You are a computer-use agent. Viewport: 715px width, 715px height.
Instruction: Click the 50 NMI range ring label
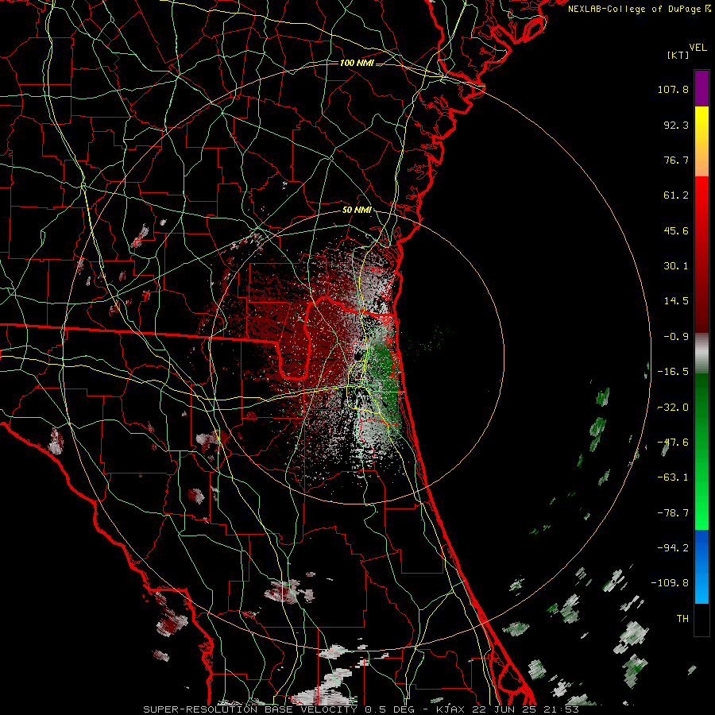357,211
